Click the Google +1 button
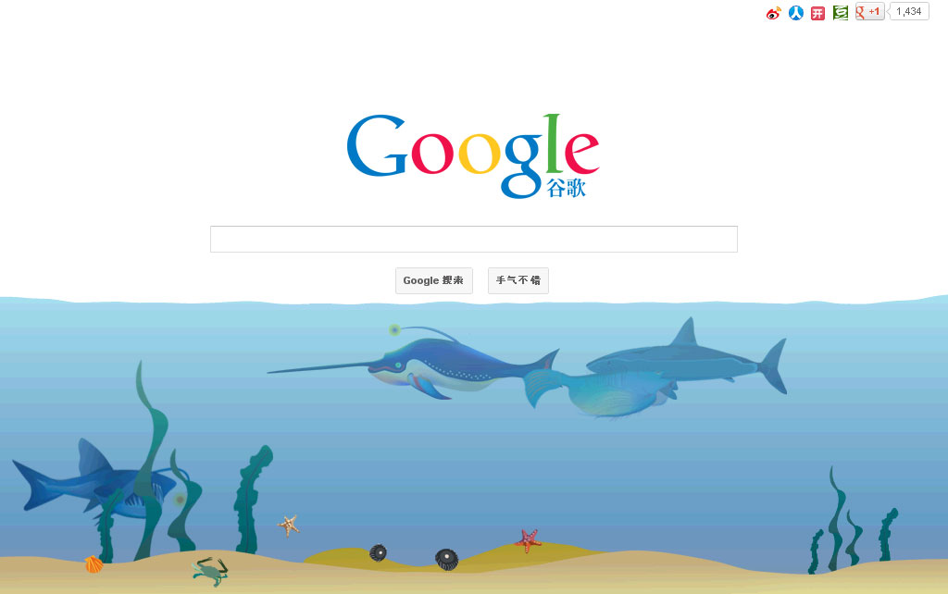 (x=870, y=11)
